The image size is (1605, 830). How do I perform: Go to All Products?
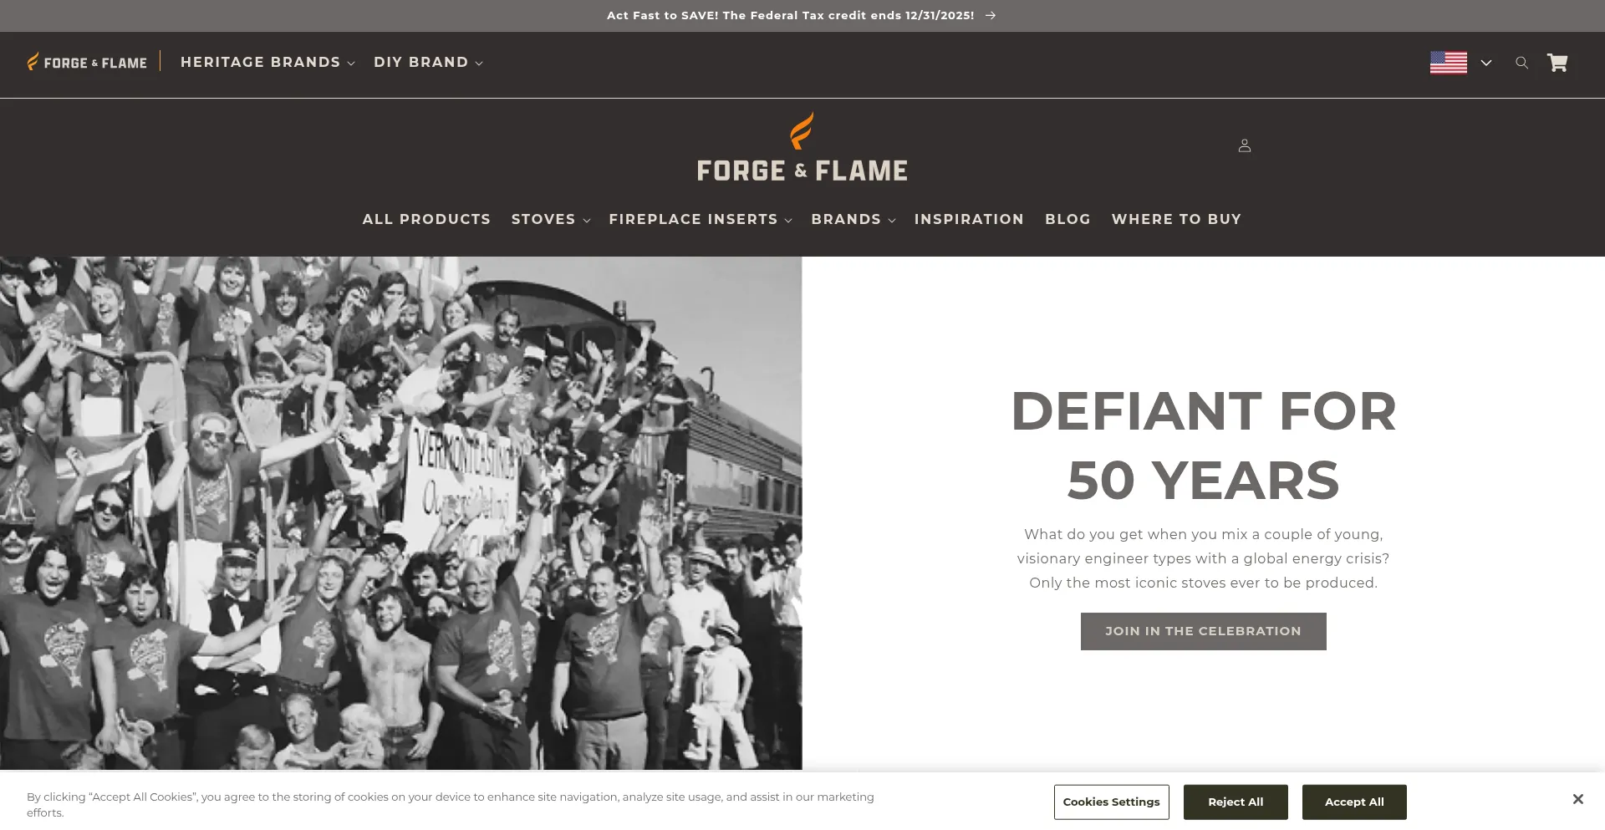coord(426,219)
